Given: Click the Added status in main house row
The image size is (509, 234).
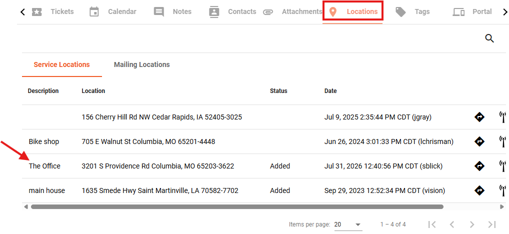Looking at the screenshot, I should [280, 190].
